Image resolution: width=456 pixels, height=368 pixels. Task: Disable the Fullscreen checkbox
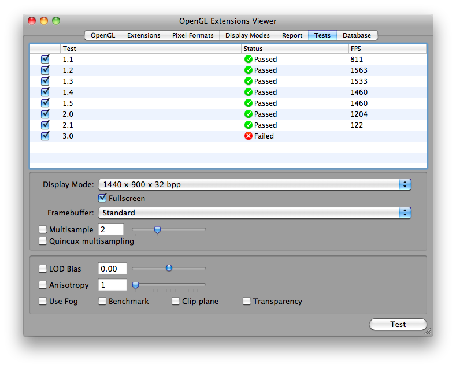102,198
